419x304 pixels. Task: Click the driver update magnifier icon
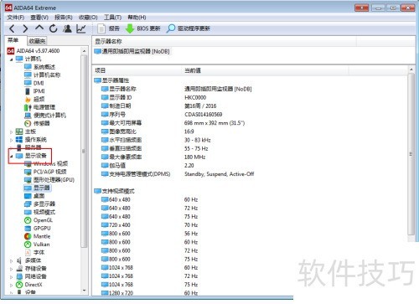170,28
